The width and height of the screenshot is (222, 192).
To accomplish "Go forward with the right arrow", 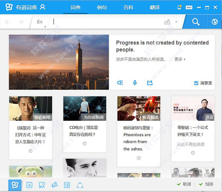I will point(21,22).
